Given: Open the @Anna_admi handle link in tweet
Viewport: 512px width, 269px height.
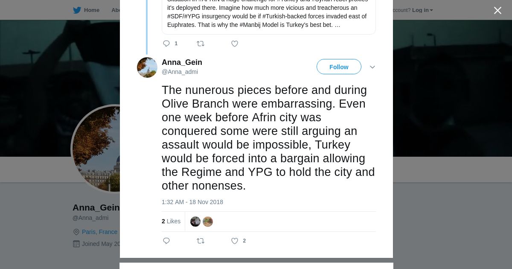Looking at the screenshot, I should (180, 72).
